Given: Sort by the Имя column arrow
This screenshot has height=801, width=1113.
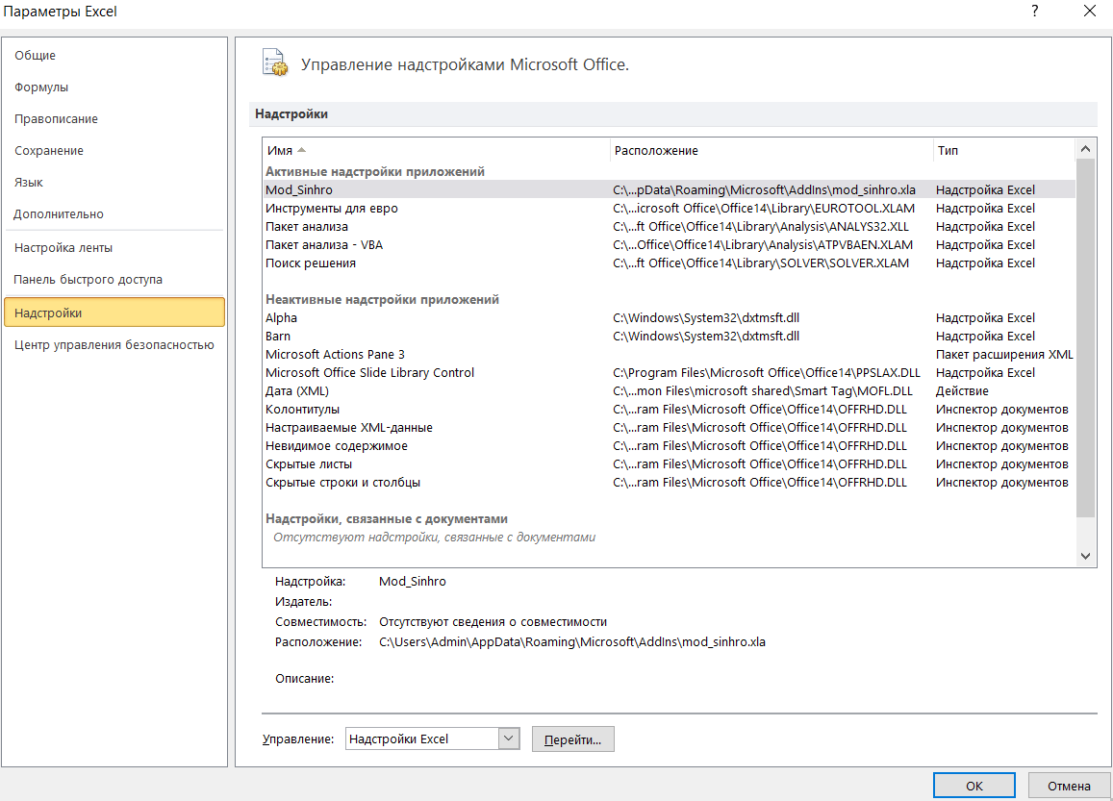Looking at the screenshot, I should [302, 150].
